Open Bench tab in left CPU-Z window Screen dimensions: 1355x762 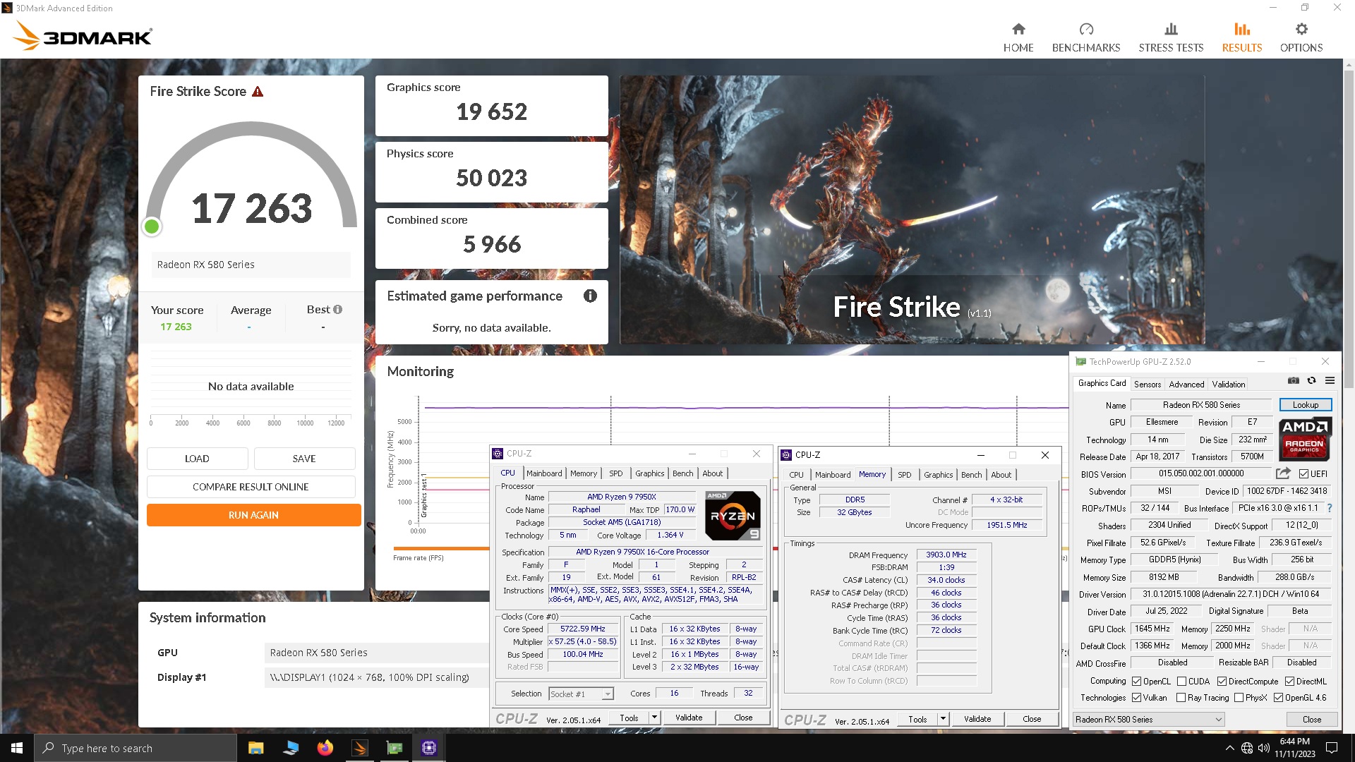[682, 473]
